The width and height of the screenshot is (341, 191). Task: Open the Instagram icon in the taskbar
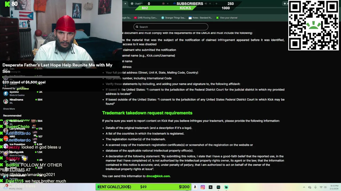(203, 187)
